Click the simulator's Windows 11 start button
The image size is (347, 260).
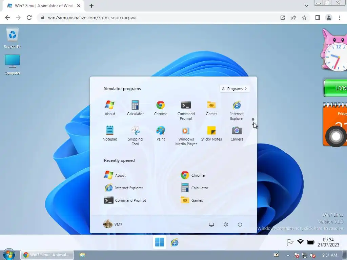point(160,242)
